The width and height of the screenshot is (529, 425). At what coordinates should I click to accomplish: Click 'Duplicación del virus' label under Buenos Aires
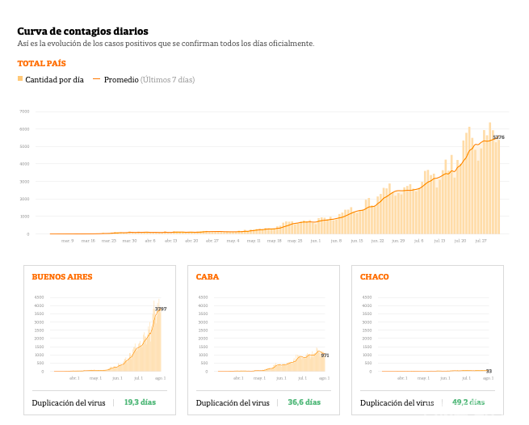pos(69,402)
